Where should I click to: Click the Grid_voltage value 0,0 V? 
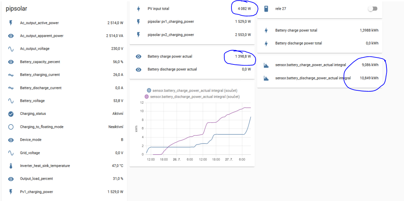pyautogui.click(x=118, y=153)
